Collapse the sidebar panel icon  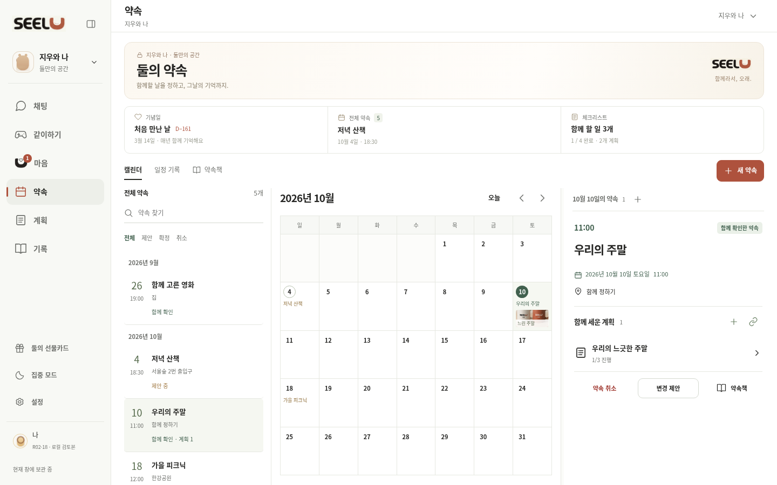pyautogui.click(x=91, y=24)
